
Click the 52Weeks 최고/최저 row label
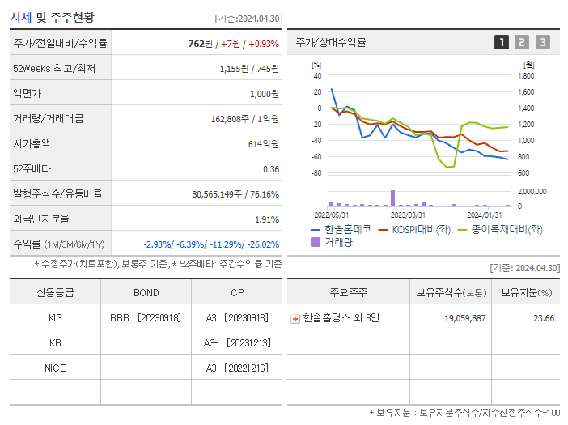54,69
